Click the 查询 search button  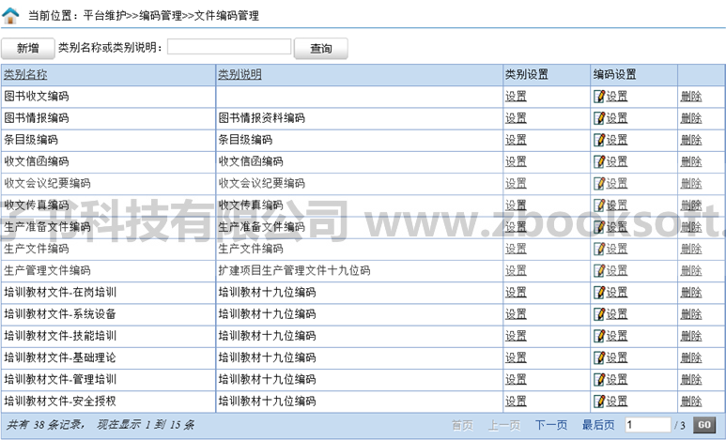321,48
